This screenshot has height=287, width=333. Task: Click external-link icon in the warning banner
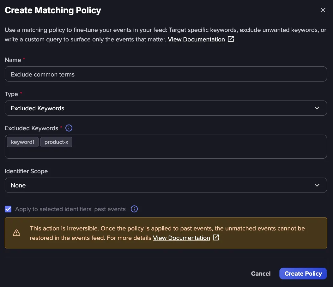pyautogui.click(x=216, y=237)
